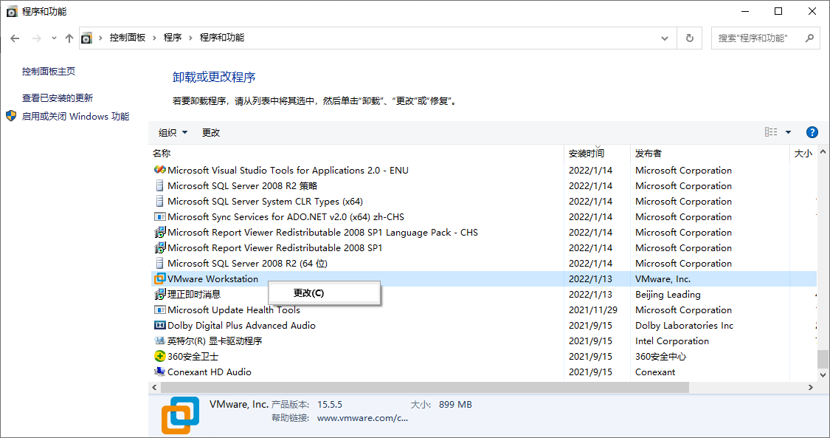This screenshot has height=438, width=830.
Task: Open the recent locations chevron
Action: pos(54,38)
